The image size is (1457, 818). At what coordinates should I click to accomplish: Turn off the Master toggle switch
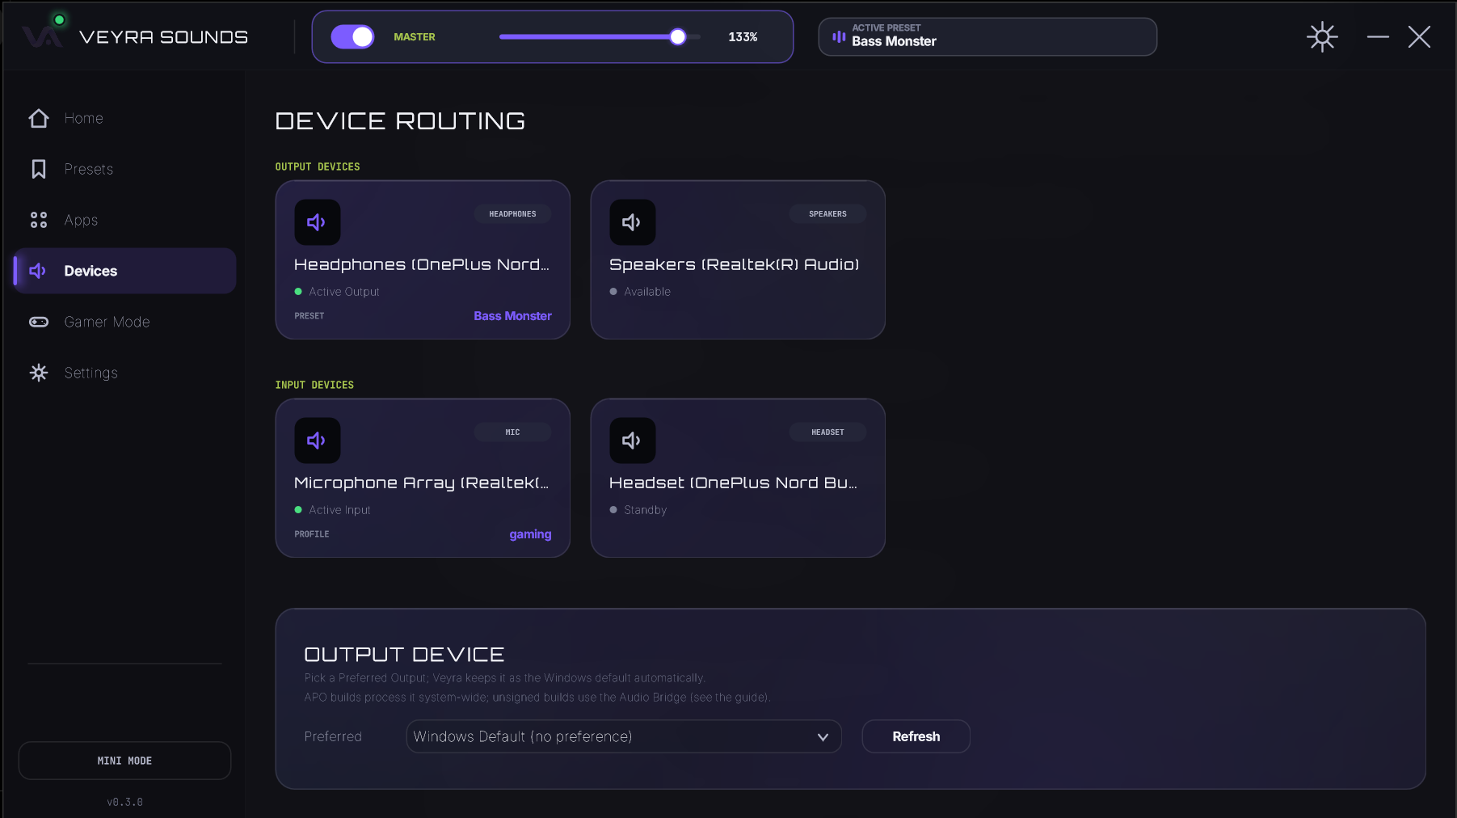pyautogui.click(x=352, y=36)
